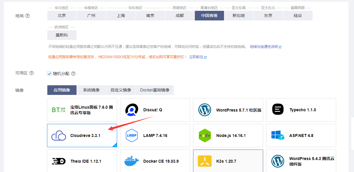Choose the Typecho 1.1.0 image card

[301, 110]
